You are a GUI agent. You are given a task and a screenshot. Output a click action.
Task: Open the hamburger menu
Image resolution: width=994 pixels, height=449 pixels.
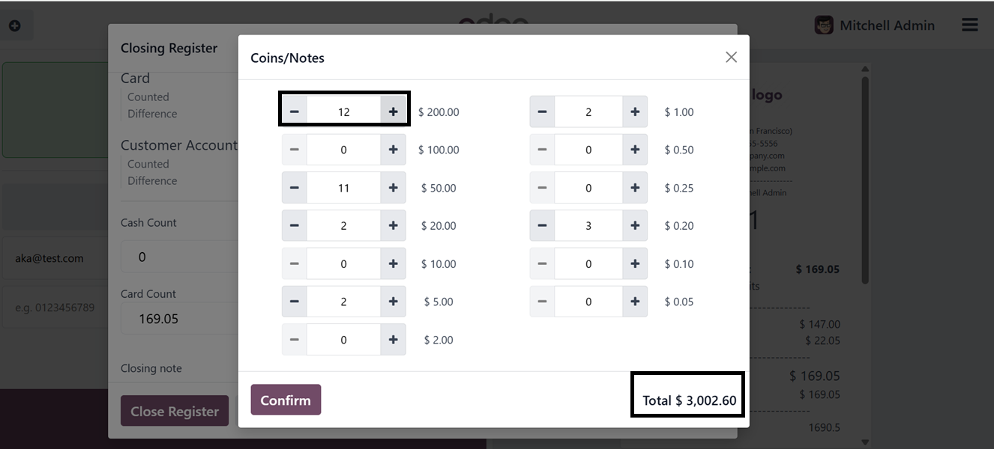(969, 25)
